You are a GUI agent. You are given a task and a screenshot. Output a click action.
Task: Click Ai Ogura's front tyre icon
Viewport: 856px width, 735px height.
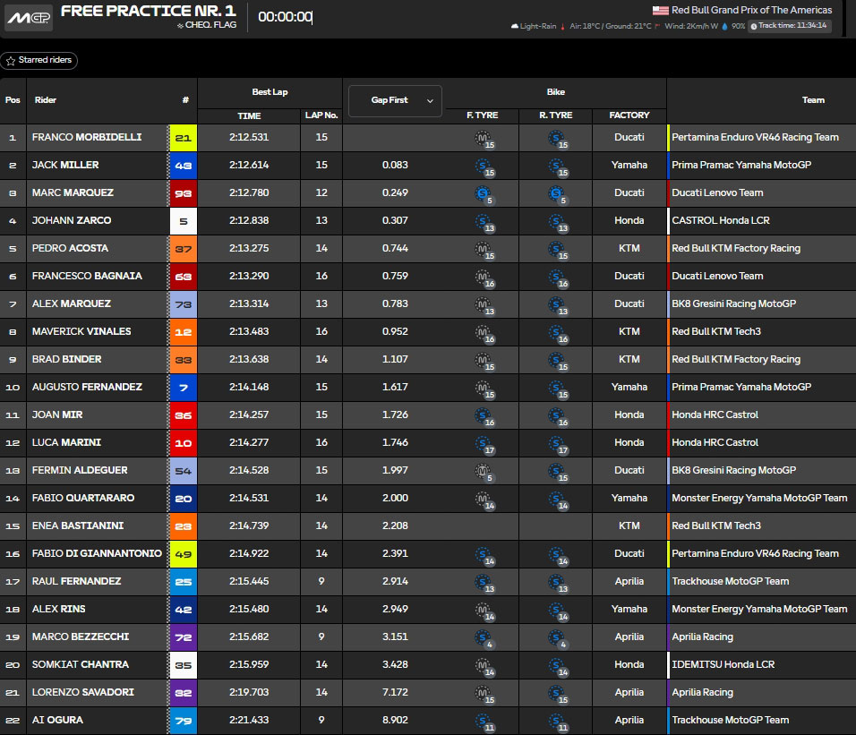point(483,721)
